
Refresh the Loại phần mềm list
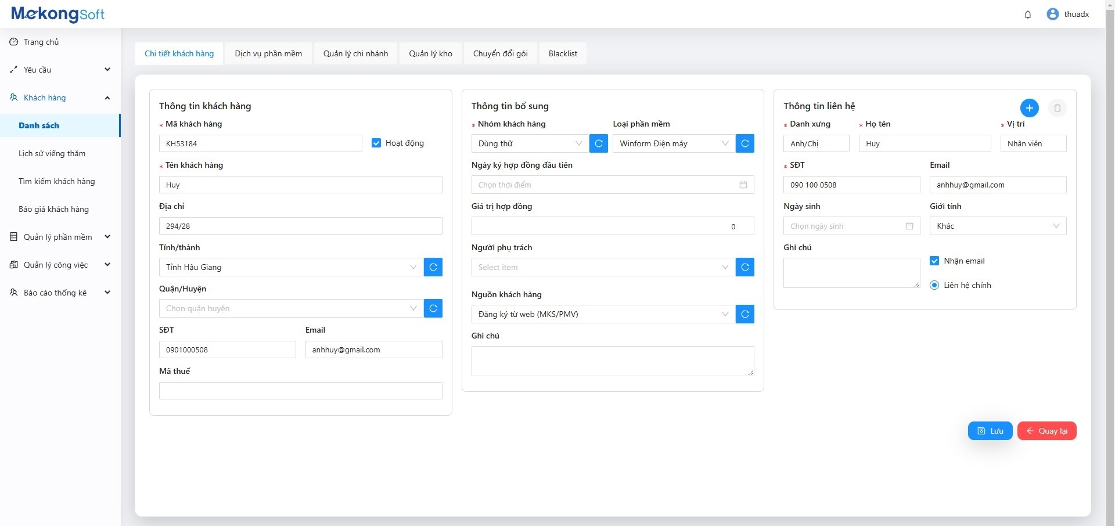pyautogui.click(x=744, y=143)
